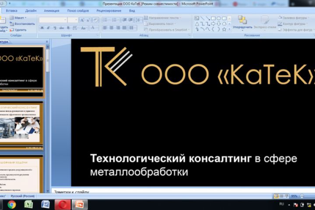Increase font size with grow font icon
This screenshot has width=315, height=210.
[82, 20]
